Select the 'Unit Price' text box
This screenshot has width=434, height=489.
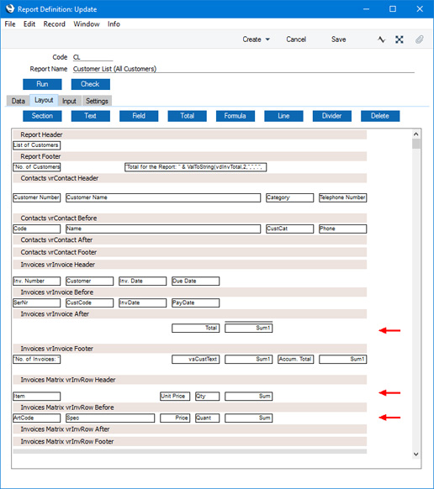(175, 397)
